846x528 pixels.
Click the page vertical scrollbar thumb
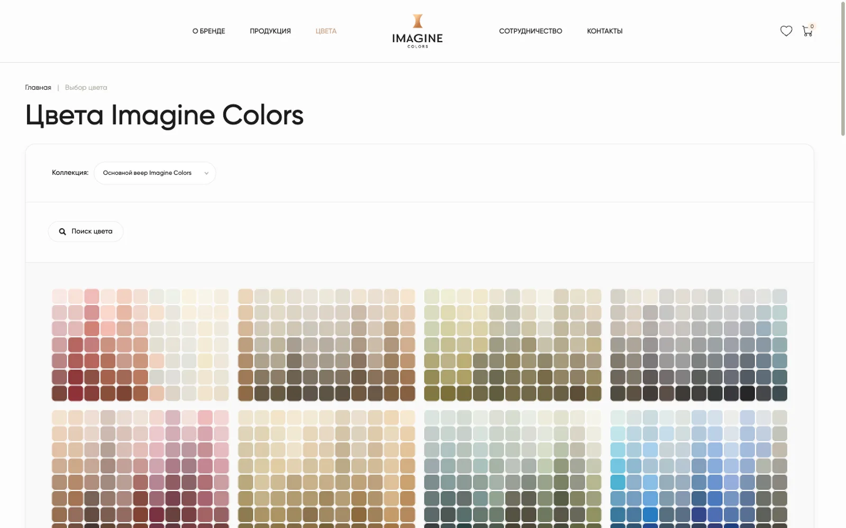[843, 69]
